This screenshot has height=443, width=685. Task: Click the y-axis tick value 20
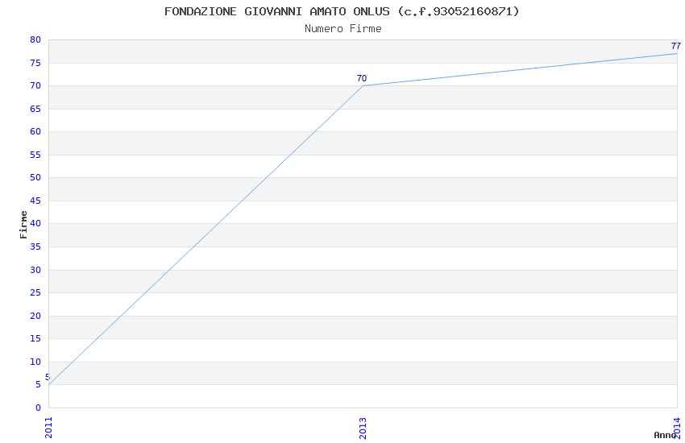tap(35, 316)
